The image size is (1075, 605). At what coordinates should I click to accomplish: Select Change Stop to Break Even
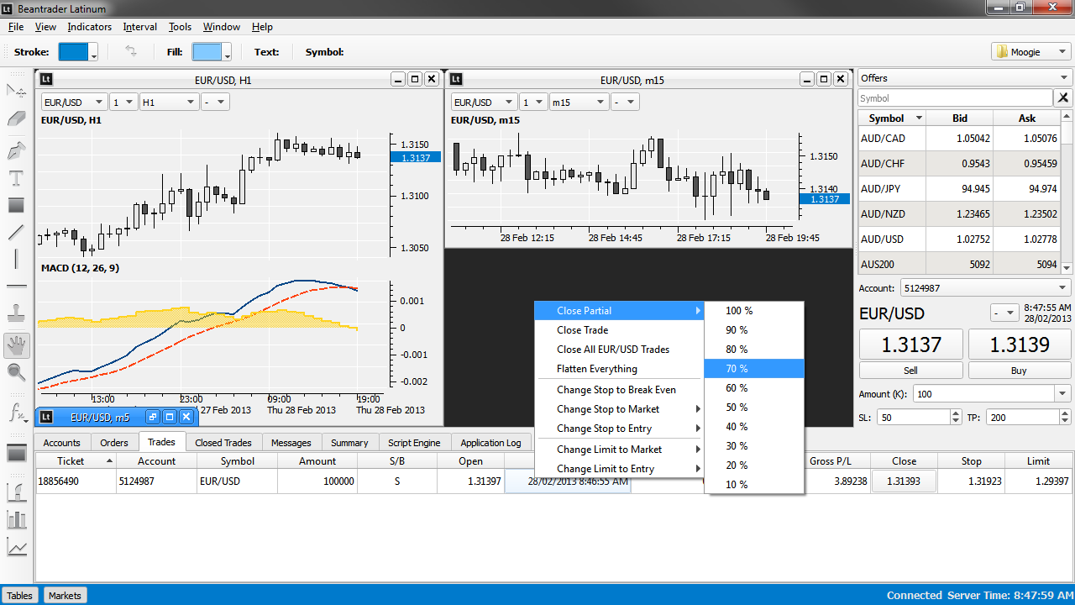pyautogui.click(x=619, y=390)
